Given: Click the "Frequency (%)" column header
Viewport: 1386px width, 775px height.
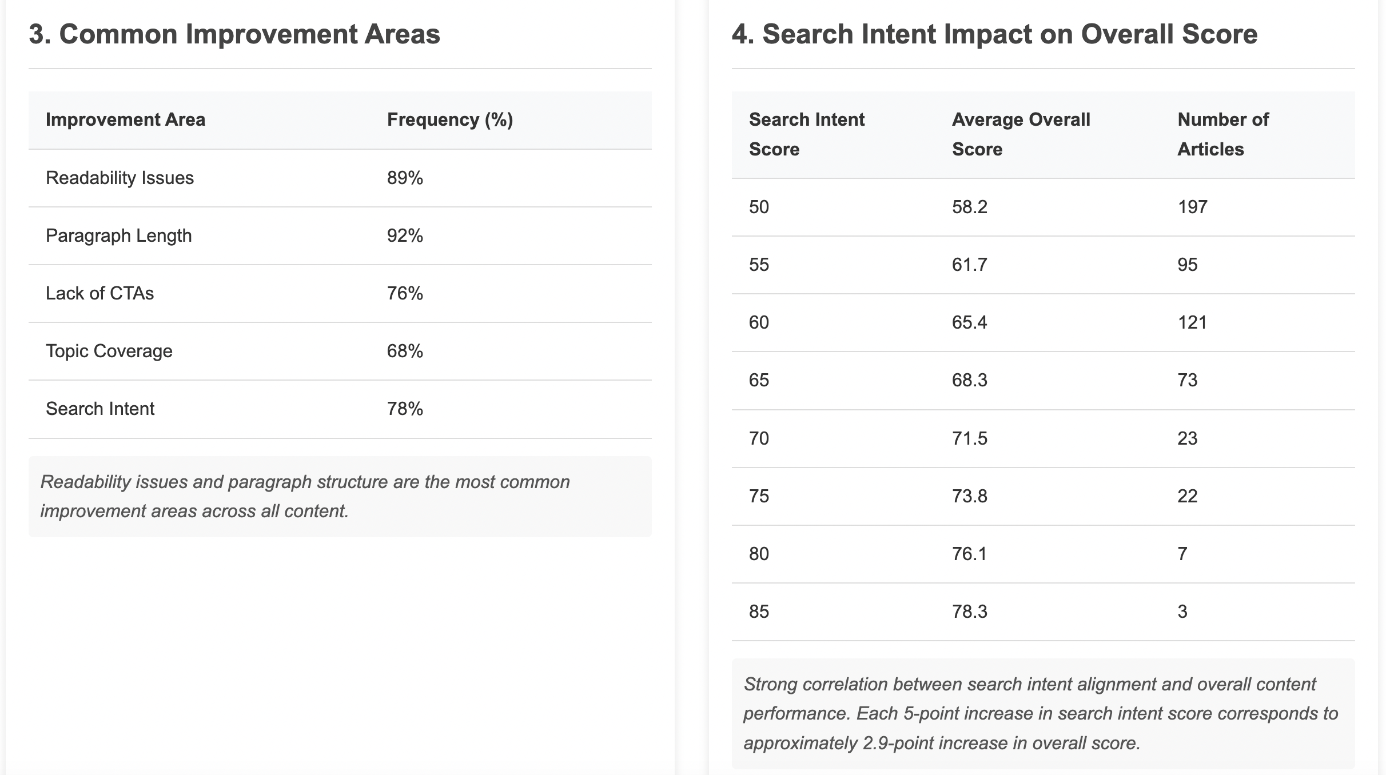Looking at the screenshot, I should [450, 119].
